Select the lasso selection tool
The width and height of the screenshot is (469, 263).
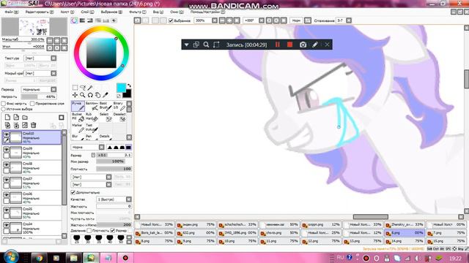pos(83,88)
